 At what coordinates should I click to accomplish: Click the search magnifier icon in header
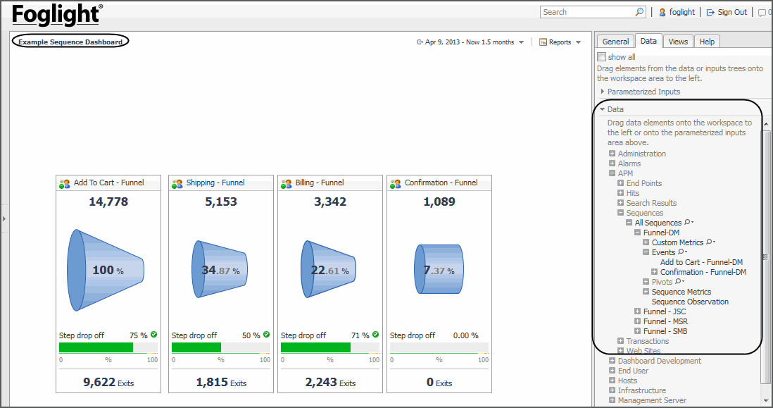tap(639, 12)
